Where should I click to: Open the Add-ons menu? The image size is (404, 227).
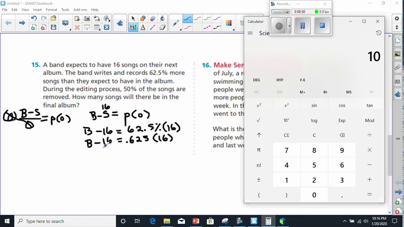click(80, 10)
